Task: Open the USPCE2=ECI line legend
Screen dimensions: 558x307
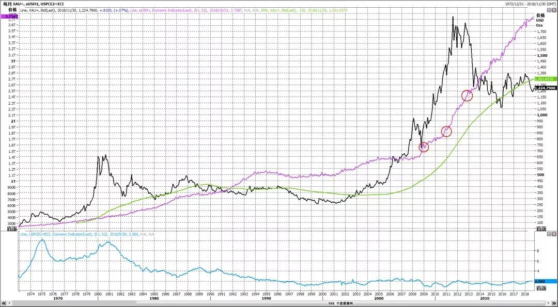Action: click(x=87, y=235)
